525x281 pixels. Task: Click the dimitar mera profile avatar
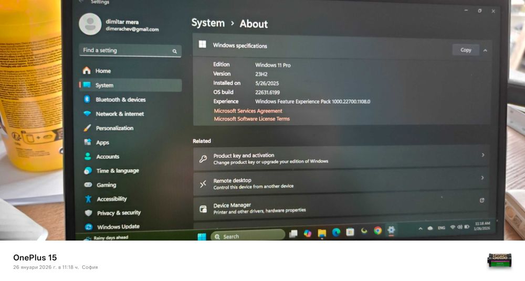90,24
